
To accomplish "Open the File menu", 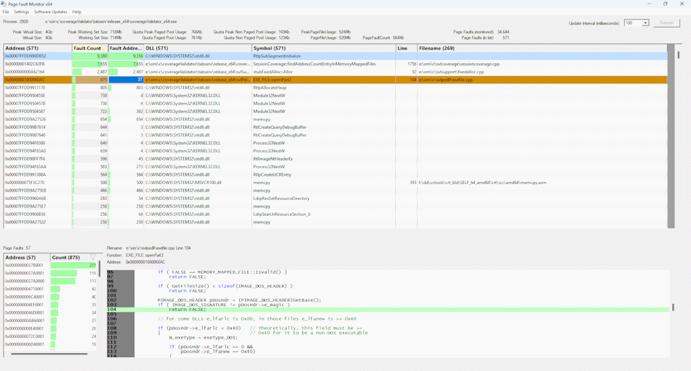I will (x=6, y=12).
